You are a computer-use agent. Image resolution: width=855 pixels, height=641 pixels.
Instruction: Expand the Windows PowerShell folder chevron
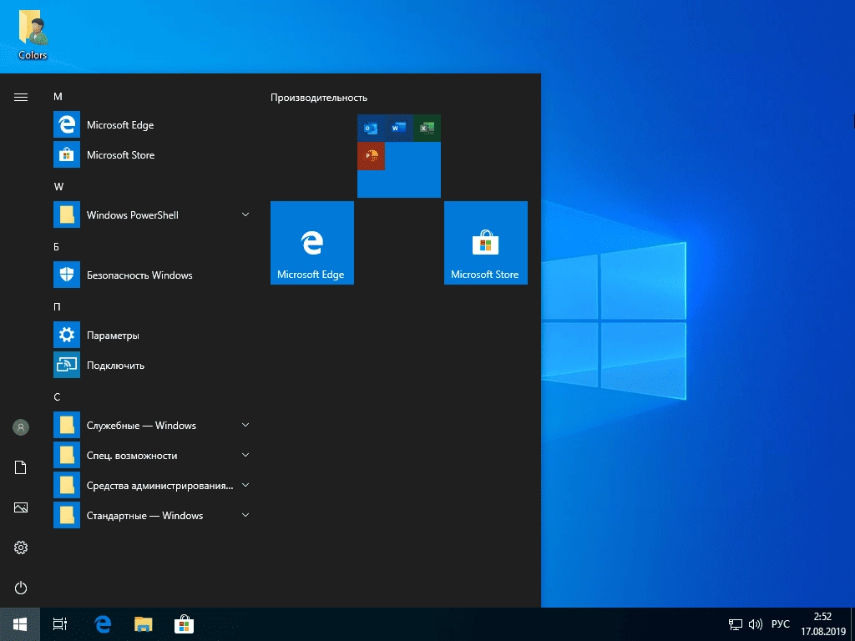[245, 215]
